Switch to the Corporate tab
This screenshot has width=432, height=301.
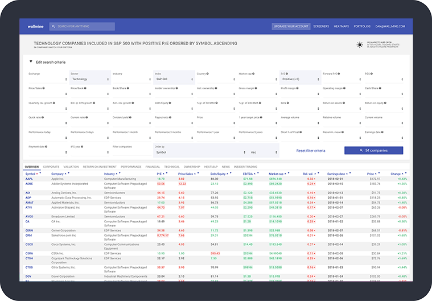point(51,167)
